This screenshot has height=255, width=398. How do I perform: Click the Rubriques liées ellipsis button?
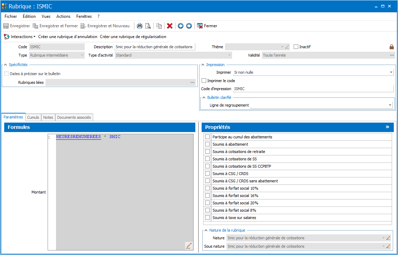[x=193, y=82]
